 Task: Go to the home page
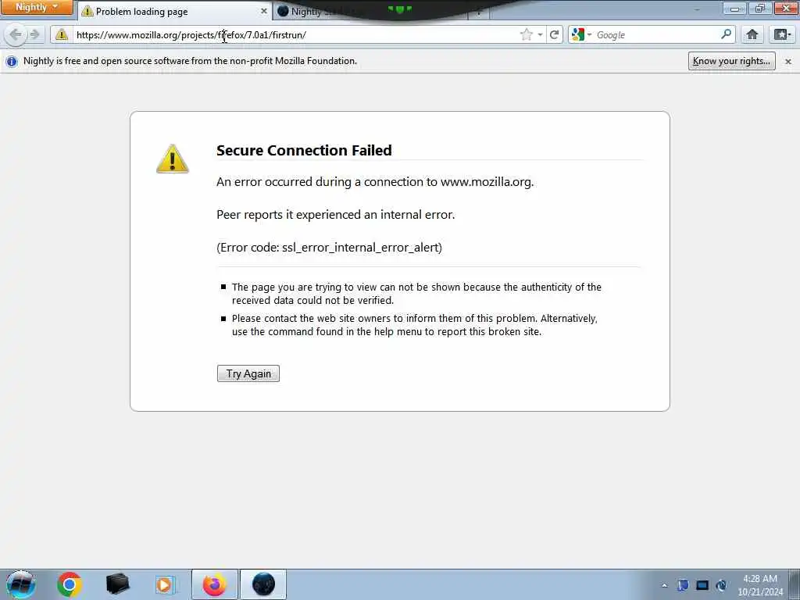pos(752,34)
